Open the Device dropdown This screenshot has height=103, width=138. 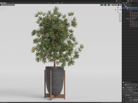[136, 91]
